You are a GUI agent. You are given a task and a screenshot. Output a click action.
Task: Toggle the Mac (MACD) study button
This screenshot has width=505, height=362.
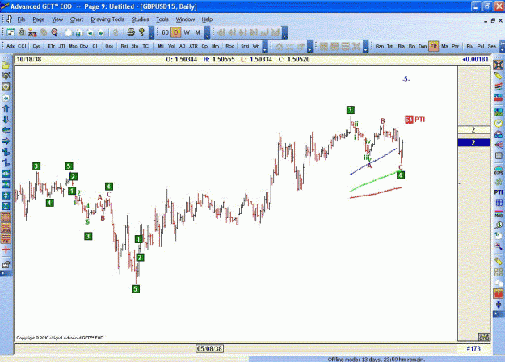[x=73, y=46]
